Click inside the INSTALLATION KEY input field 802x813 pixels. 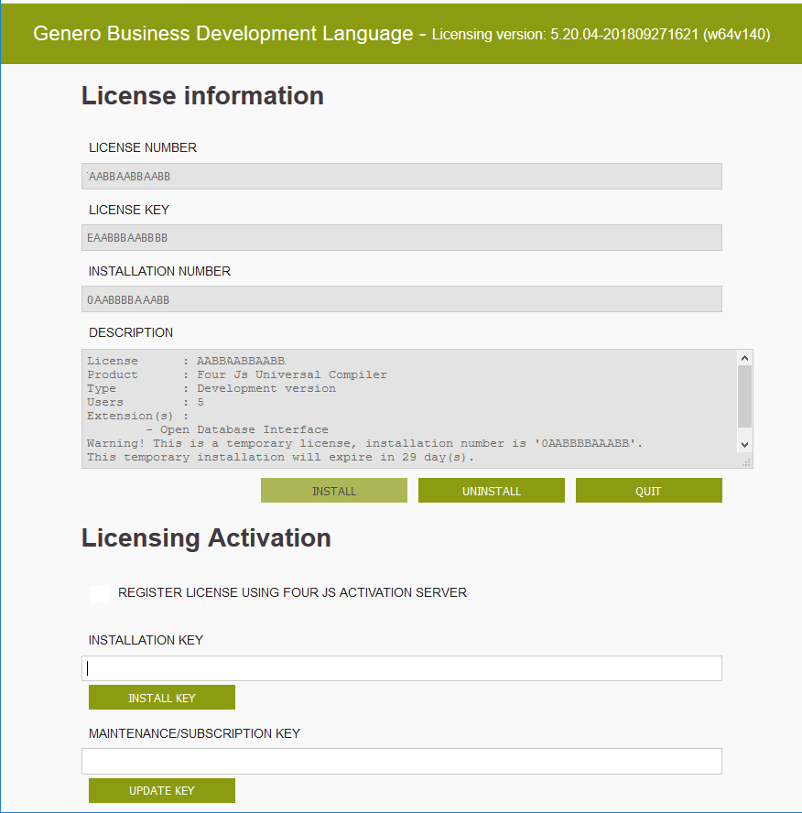point(401,667)
